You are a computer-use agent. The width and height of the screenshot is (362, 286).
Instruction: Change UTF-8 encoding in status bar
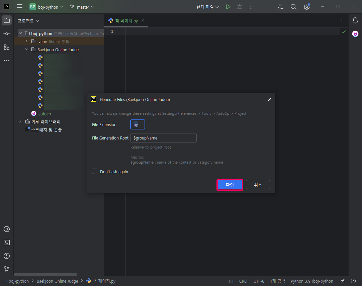coord(259,281)
